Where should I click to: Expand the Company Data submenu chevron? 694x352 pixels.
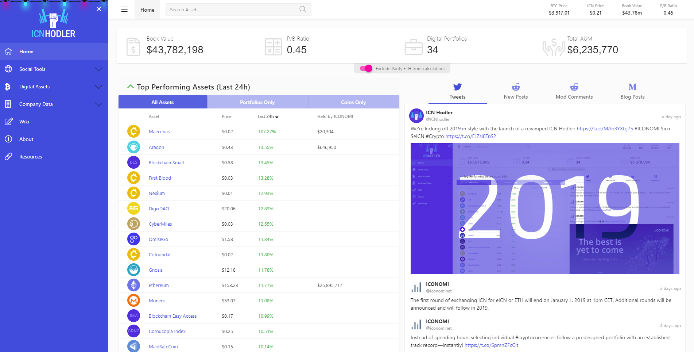click(98, 104)
